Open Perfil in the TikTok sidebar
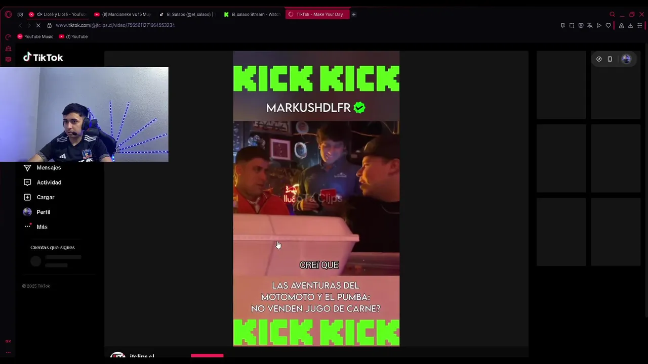648x364 pixels. pyautogui.click(x=44, y=212)
